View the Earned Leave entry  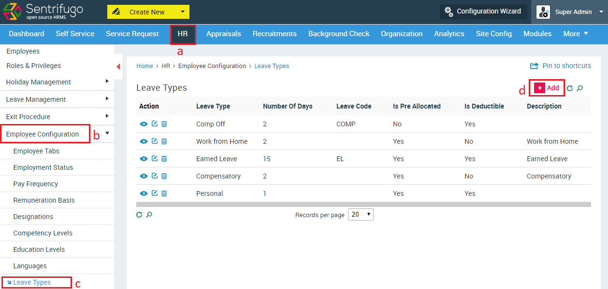click(x=144, y=159)
